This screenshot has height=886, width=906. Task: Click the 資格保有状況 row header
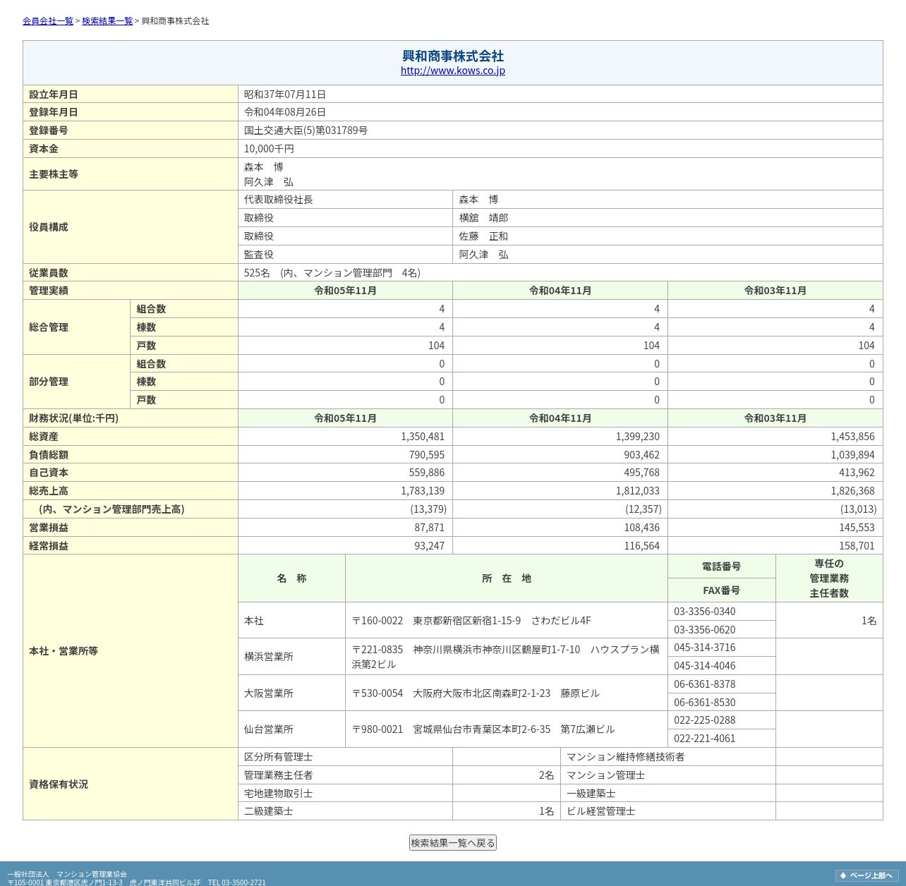coord(131,784)
